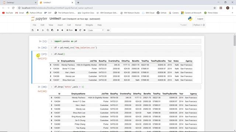Switch to the Desktop/ browser tab
Image resolution: width=236 pixels, height=132 pixels.
(20, 3)
